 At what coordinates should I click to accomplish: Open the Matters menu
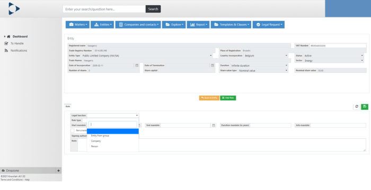77,24
